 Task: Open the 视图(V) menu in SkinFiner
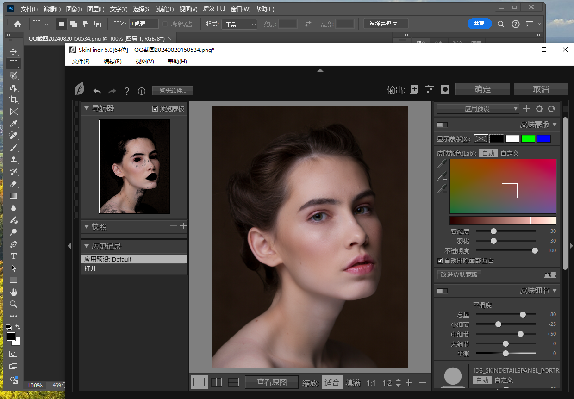(x=144, y=61)
